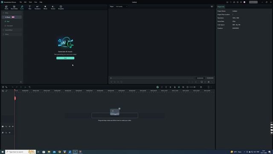Toggle mute on the video track
This screenshot has height=154, width=273.
pos(9,127)
